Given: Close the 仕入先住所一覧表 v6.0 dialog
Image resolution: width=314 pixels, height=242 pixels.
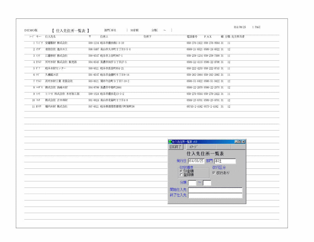Looking at the screenshot, I should tap(243, 142).
